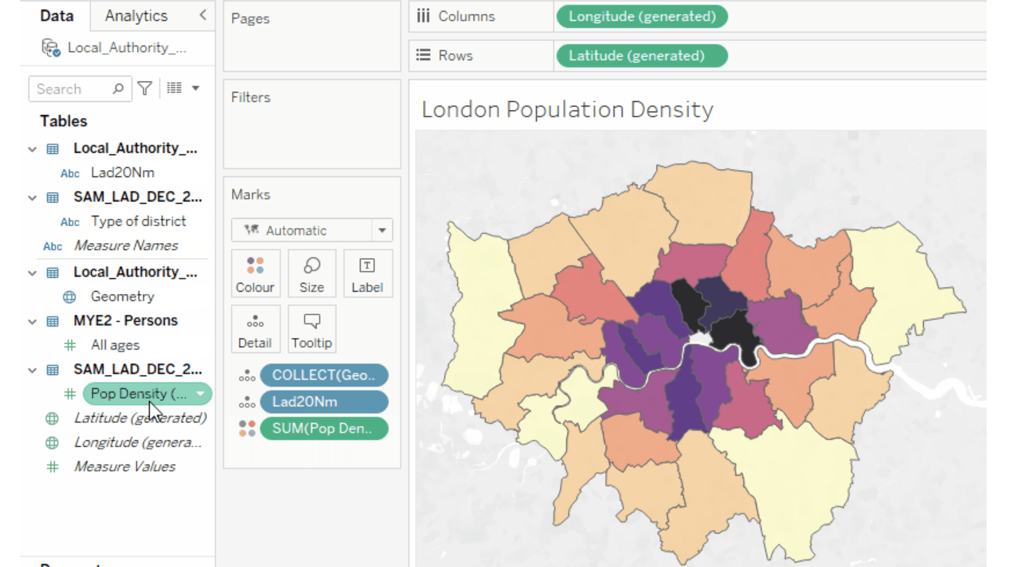
Task: Select the Label mark card
Action: 367,274
